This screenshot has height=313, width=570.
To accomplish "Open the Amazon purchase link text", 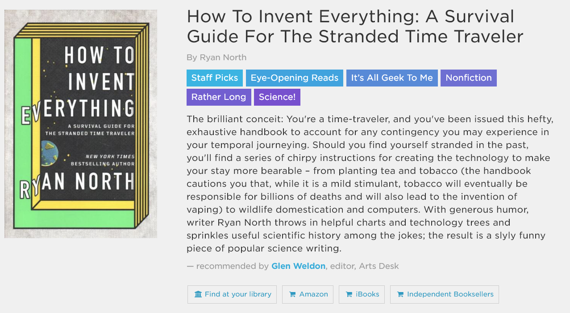I will pos(313,294).
